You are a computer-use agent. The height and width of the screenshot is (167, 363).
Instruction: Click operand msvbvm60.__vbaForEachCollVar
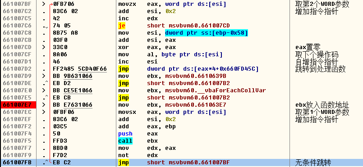tap(216, 90)
